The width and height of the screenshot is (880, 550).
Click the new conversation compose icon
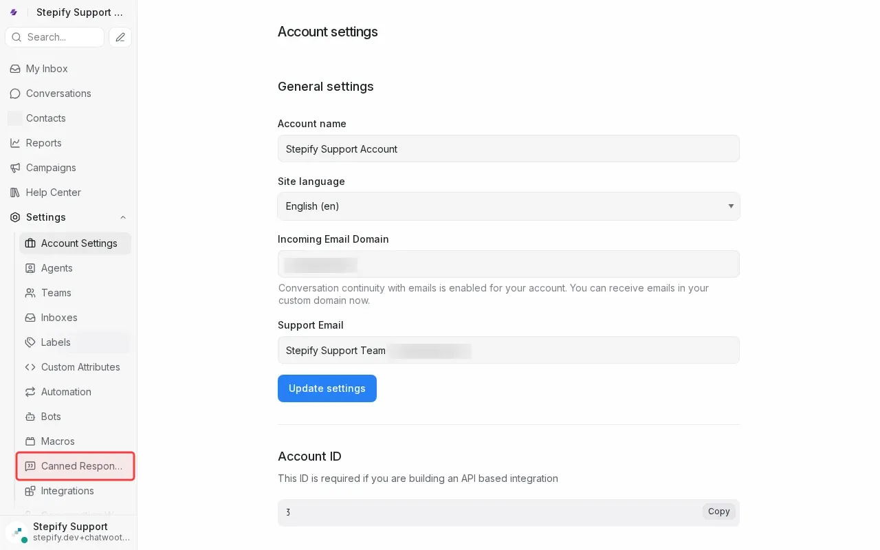click(120, 37)
